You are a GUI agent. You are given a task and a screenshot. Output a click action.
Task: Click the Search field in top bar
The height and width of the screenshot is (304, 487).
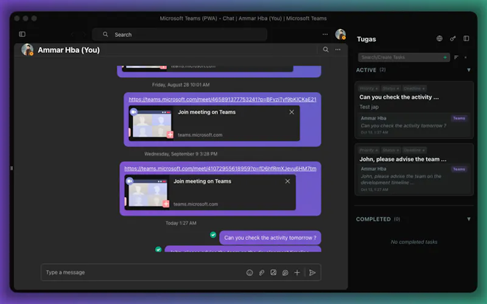point(180,35)
